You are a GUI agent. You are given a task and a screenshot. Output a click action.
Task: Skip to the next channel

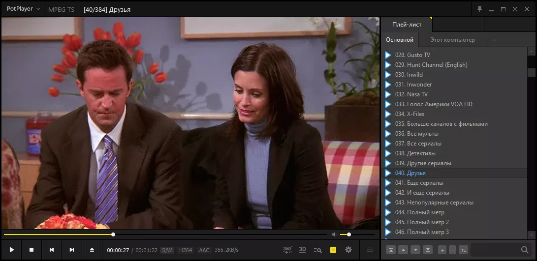pos(72,250)
